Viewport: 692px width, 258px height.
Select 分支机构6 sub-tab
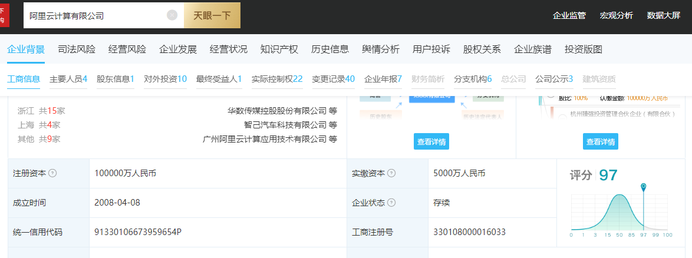click(473, 80)
